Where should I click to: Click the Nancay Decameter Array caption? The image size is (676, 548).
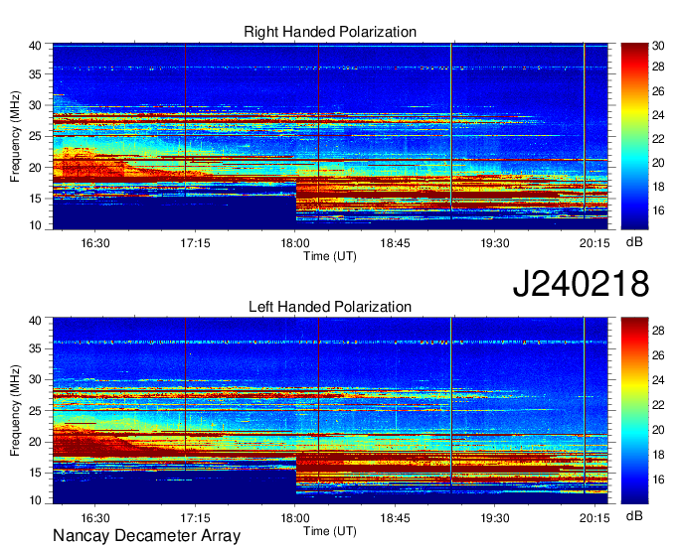(x=146, y=536)
